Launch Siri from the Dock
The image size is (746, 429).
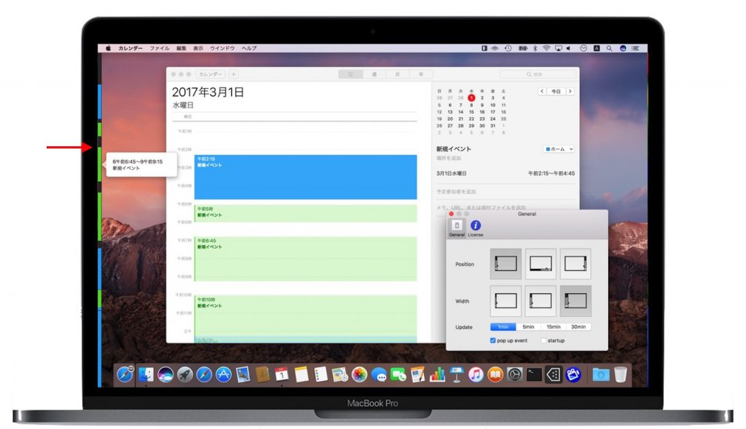165,375
